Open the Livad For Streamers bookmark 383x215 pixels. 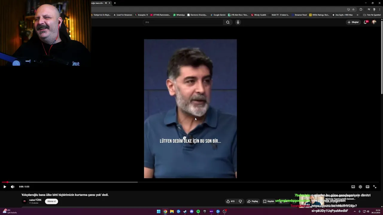pos(123,15)
